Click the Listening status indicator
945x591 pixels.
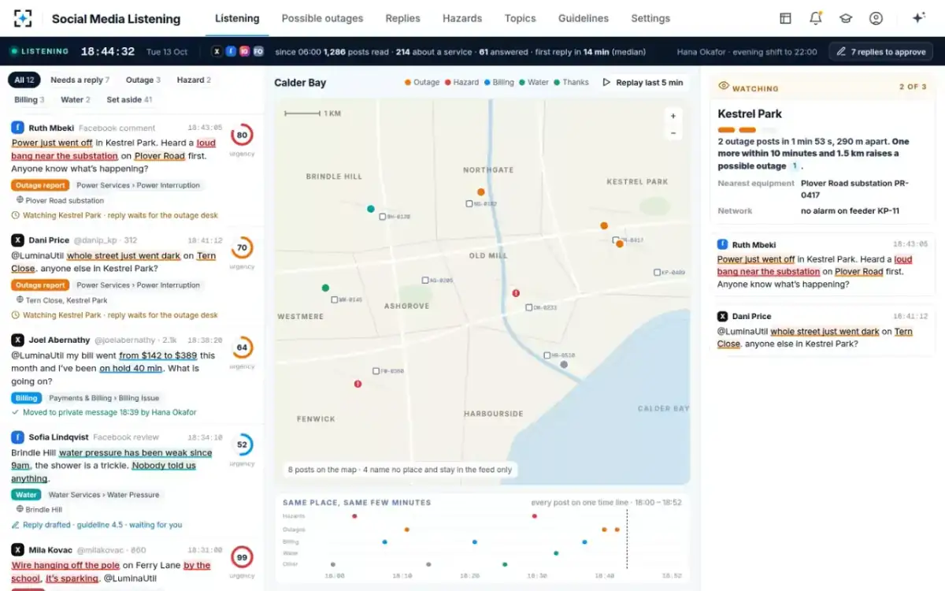coord(39,51)
